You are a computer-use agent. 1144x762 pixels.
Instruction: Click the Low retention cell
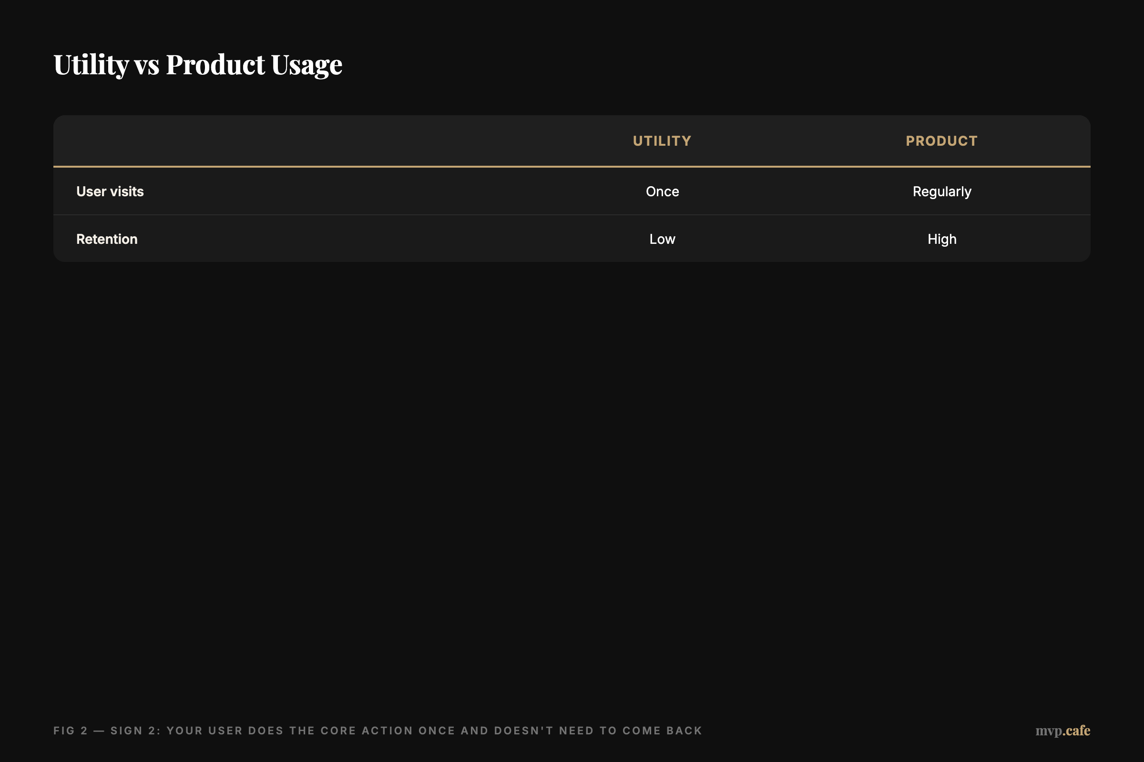pyautogui.click(x=662, y=239)
